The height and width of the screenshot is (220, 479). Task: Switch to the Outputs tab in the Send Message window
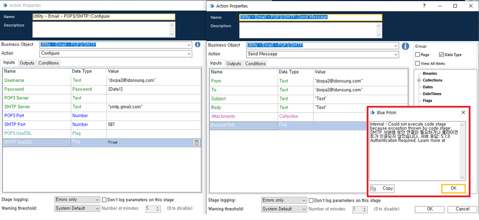pyautogui.click(x=234, y=64)
